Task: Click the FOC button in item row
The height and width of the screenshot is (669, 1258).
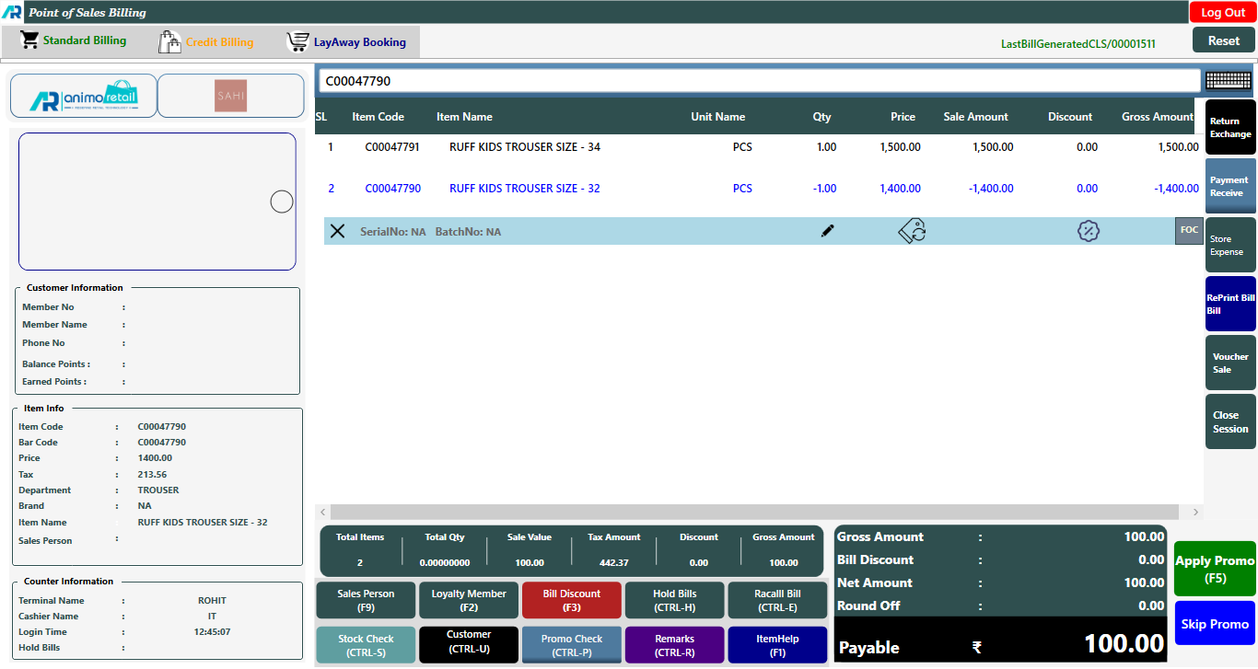Action: coord(1189,230)
